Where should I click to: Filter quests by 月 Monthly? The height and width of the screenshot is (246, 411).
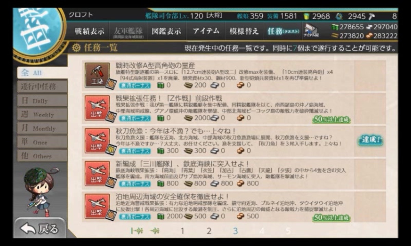(x=42, y=128)
